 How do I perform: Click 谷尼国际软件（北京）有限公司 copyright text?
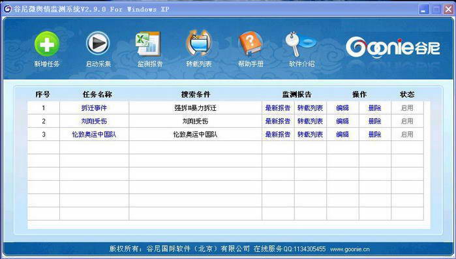point(198,249)
